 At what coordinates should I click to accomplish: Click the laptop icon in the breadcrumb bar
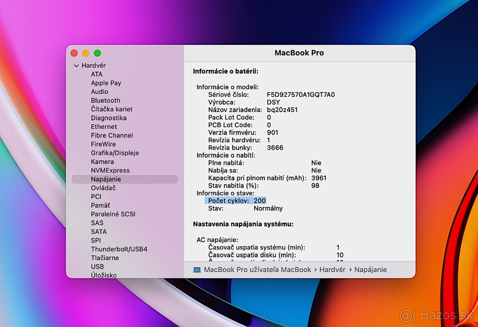(x=197, y=270)
